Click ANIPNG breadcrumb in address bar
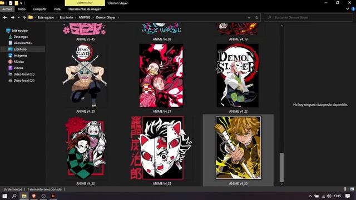This screenshot has height=200, width=356. [84, 17]
